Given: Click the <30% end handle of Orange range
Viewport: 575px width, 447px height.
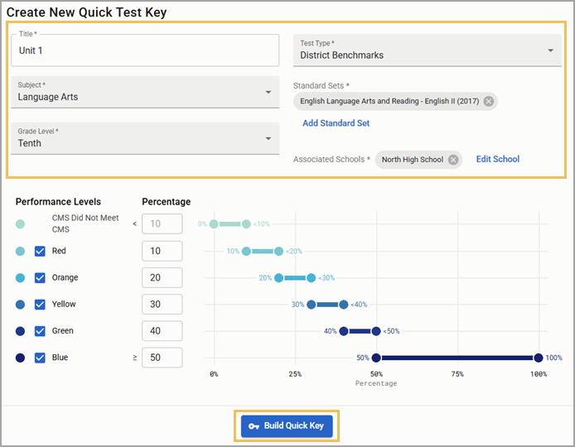Looking at the screenshot, I should click(311, 278).
